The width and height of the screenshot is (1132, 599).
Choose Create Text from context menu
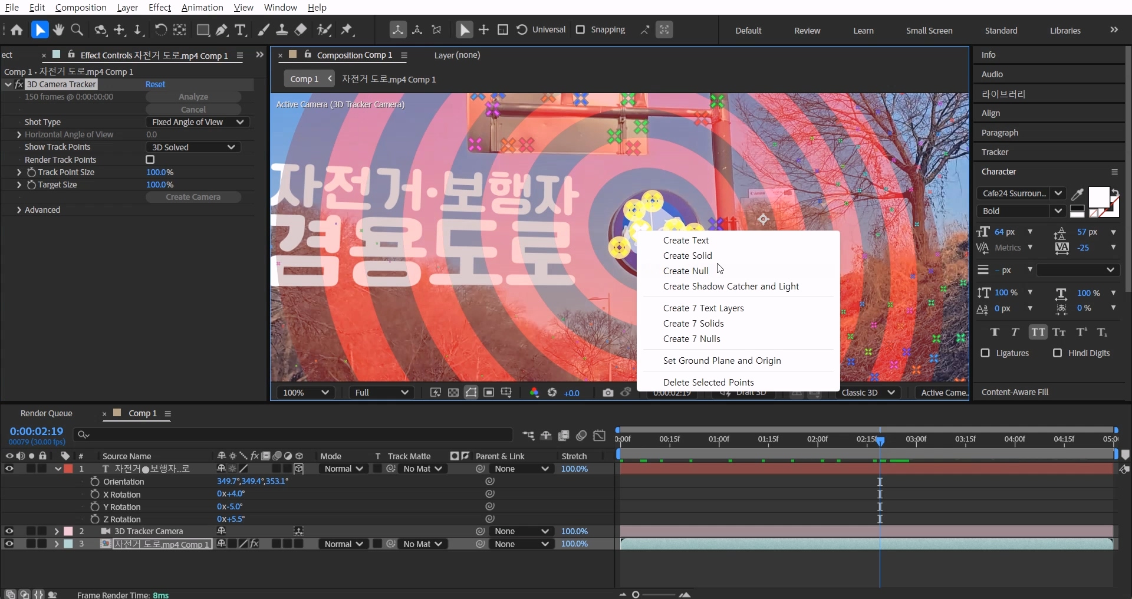point(686,241)
